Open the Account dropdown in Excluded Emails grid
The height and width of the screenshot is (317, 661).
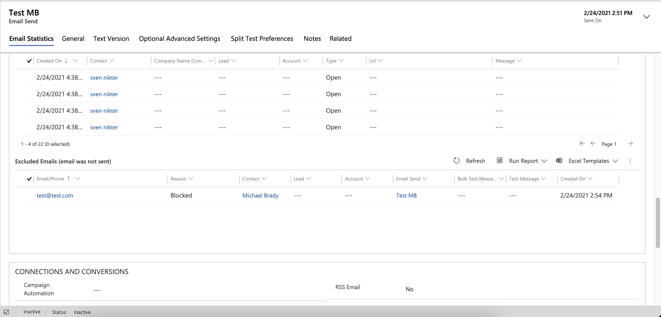pyautogui.click(x=367, y=179)
